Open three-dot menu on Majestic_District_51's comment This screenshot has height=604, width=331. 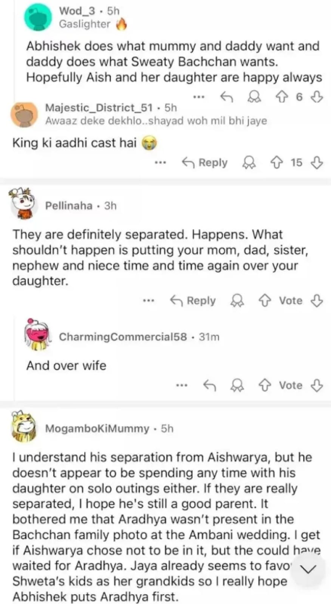point(161,163)
